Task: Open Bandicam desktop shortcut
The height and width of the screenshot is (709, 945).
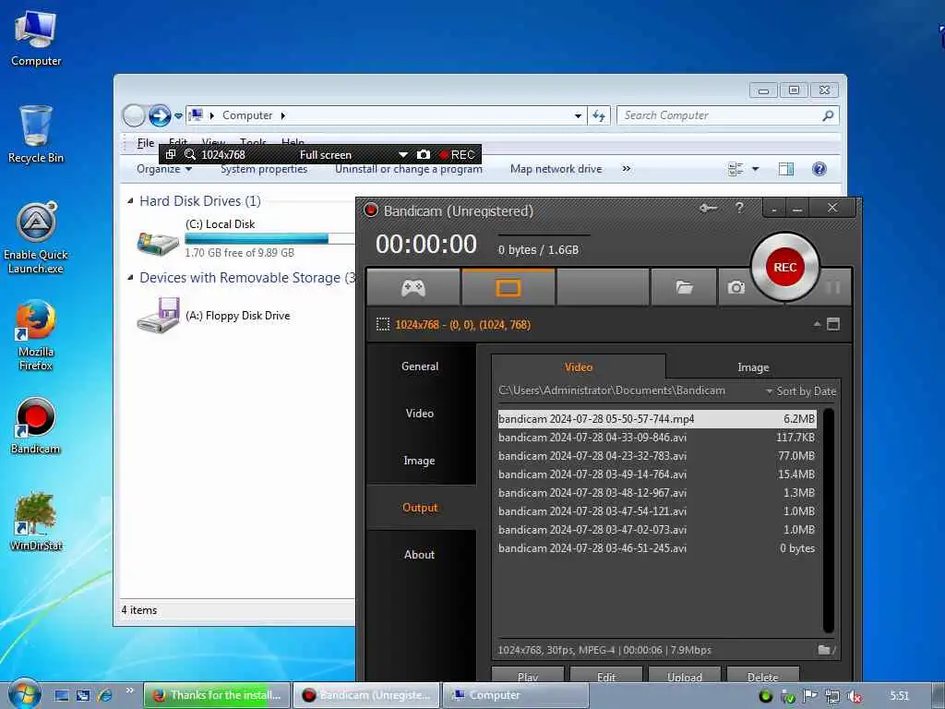Action: click(x=36, y=427)
